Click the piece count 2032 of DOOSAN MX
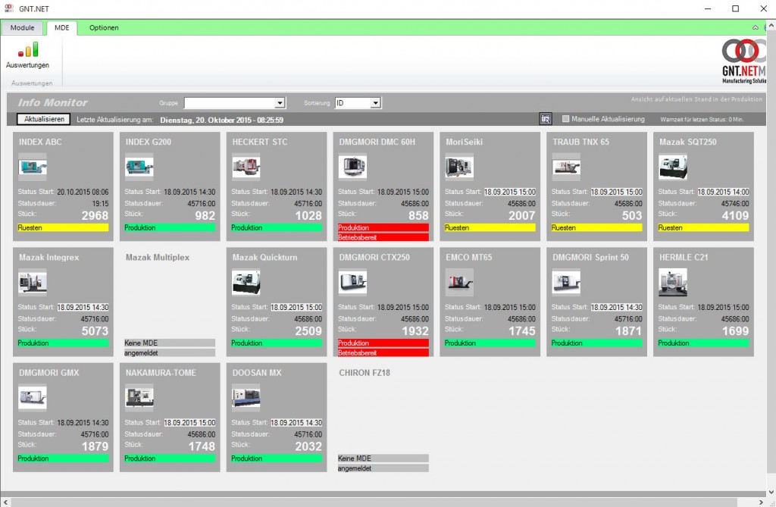The image size is (776, 507). (x=308, y=446)
